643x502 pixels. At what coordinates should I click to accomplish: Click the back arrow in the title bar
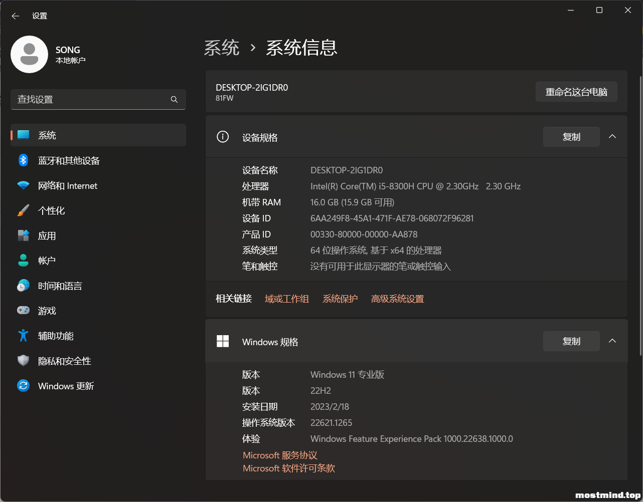(x=16, y=16)
